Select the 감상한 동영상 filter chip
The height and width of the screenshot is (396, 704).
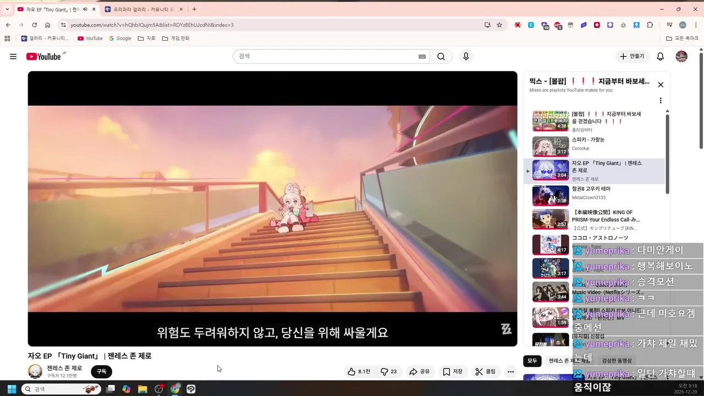(x=617, y=361)
